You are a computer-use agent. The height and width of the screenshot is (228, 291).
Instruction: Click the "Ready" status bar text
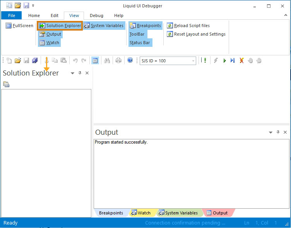pyautogui.click(x=10, y=223)
